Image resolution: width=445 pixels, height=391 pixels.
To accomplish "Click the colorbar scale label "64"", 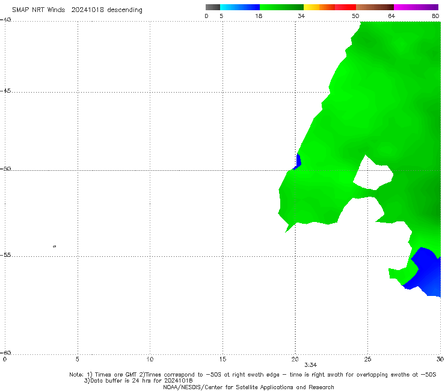I will tap(391, 16).
